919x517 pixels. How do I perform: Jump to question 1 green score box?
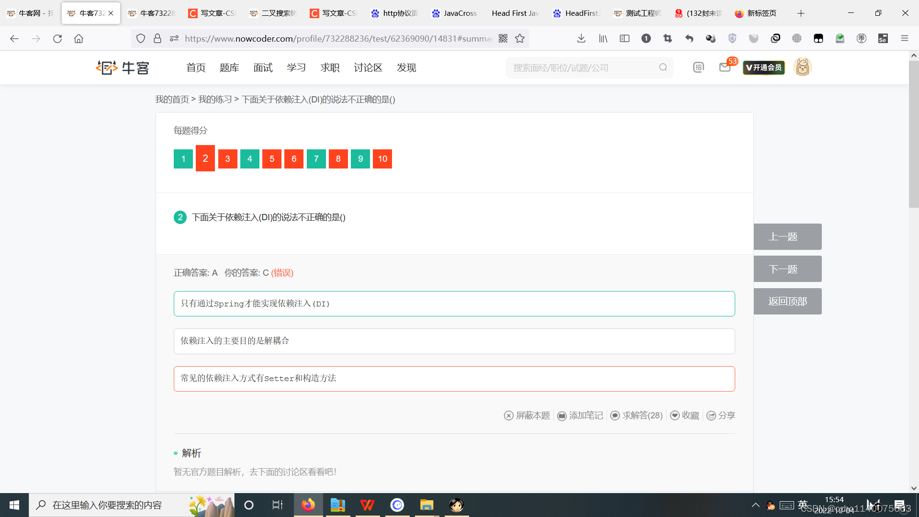pos(183,159)
